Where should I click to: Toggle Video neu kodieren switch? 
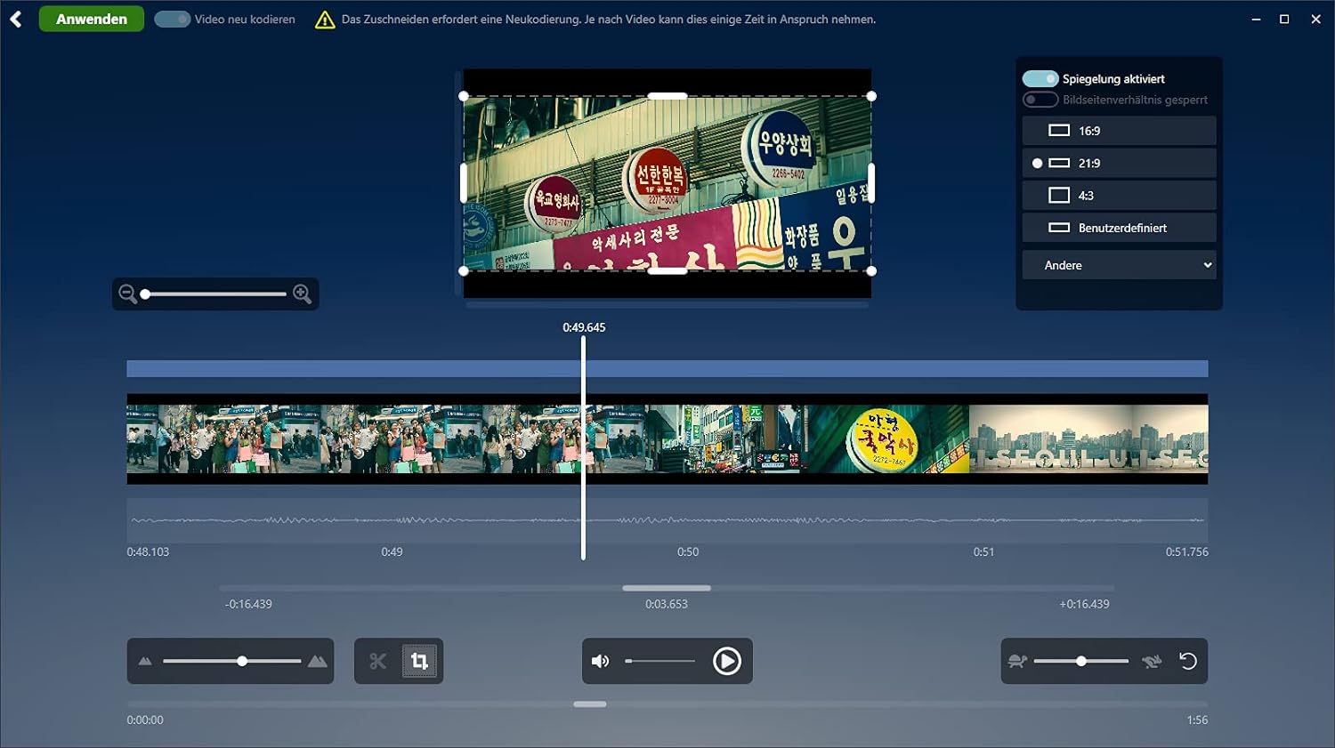click(x=173, y=19)
